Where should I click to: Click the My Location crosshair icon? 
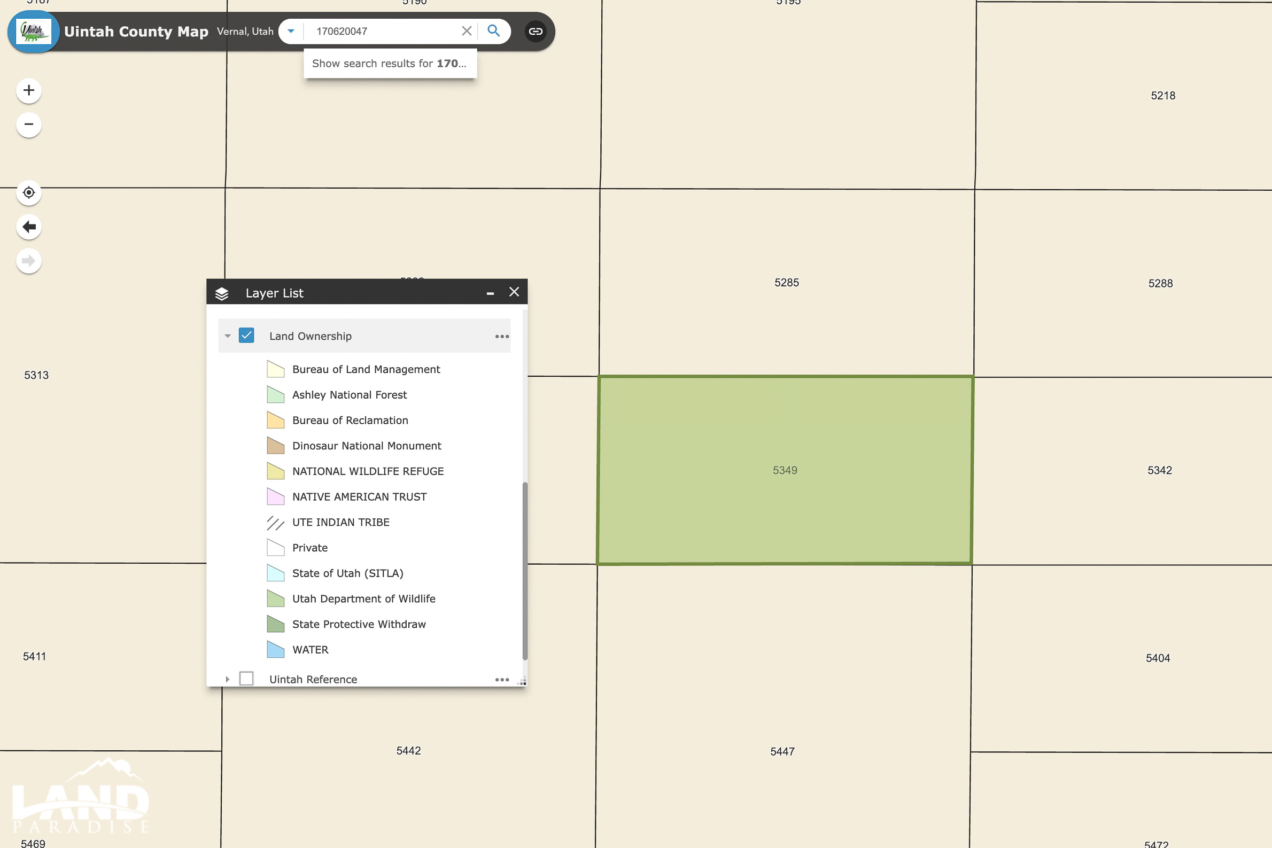(29, 192)
